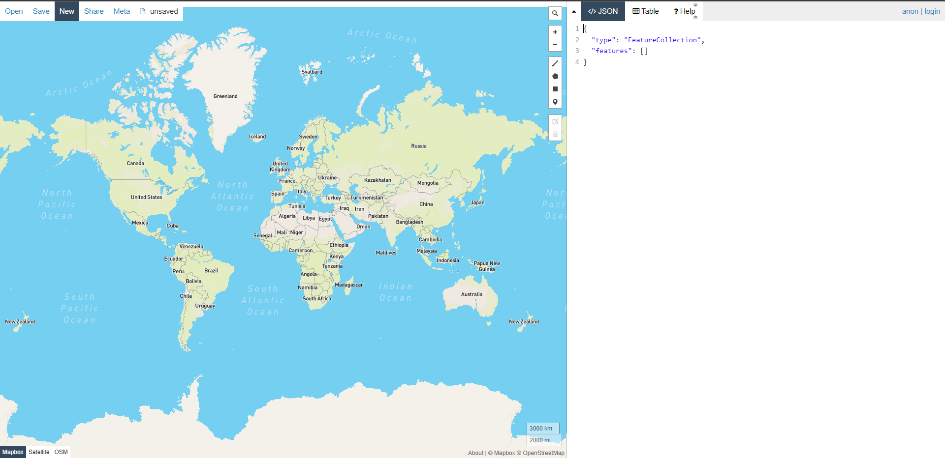Click the Greenland label on the map
Screen dimensions: 945x458
click(x=225, y=96)
